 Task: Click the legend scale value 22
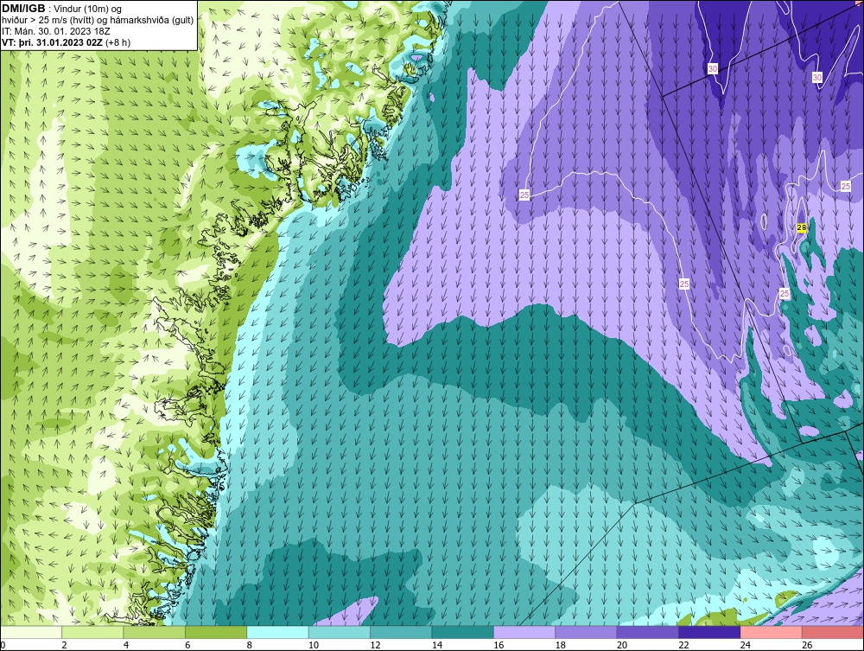point(683,645)
